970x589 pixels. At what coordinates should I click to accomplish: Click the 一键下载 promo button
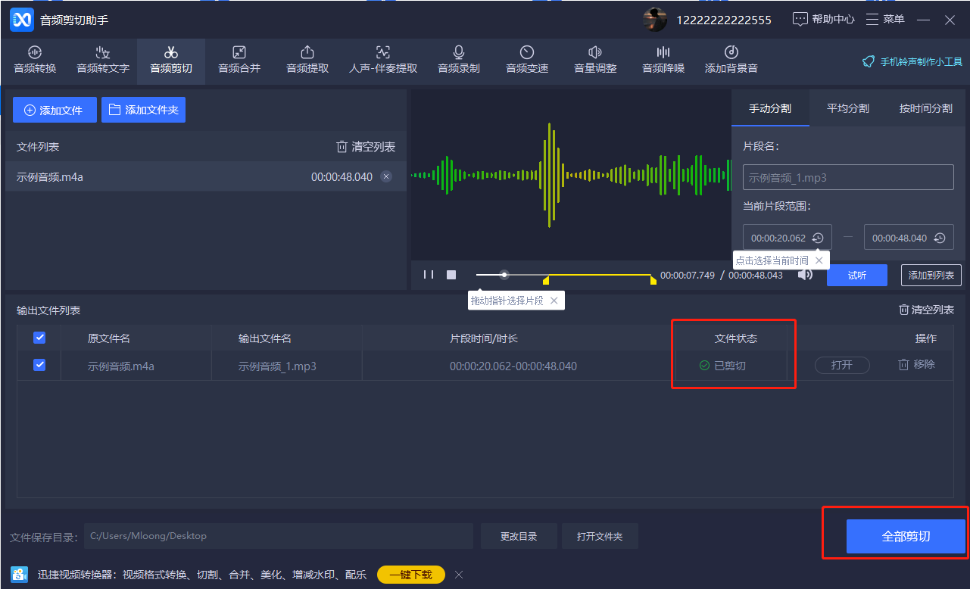(x=411, y=575)
